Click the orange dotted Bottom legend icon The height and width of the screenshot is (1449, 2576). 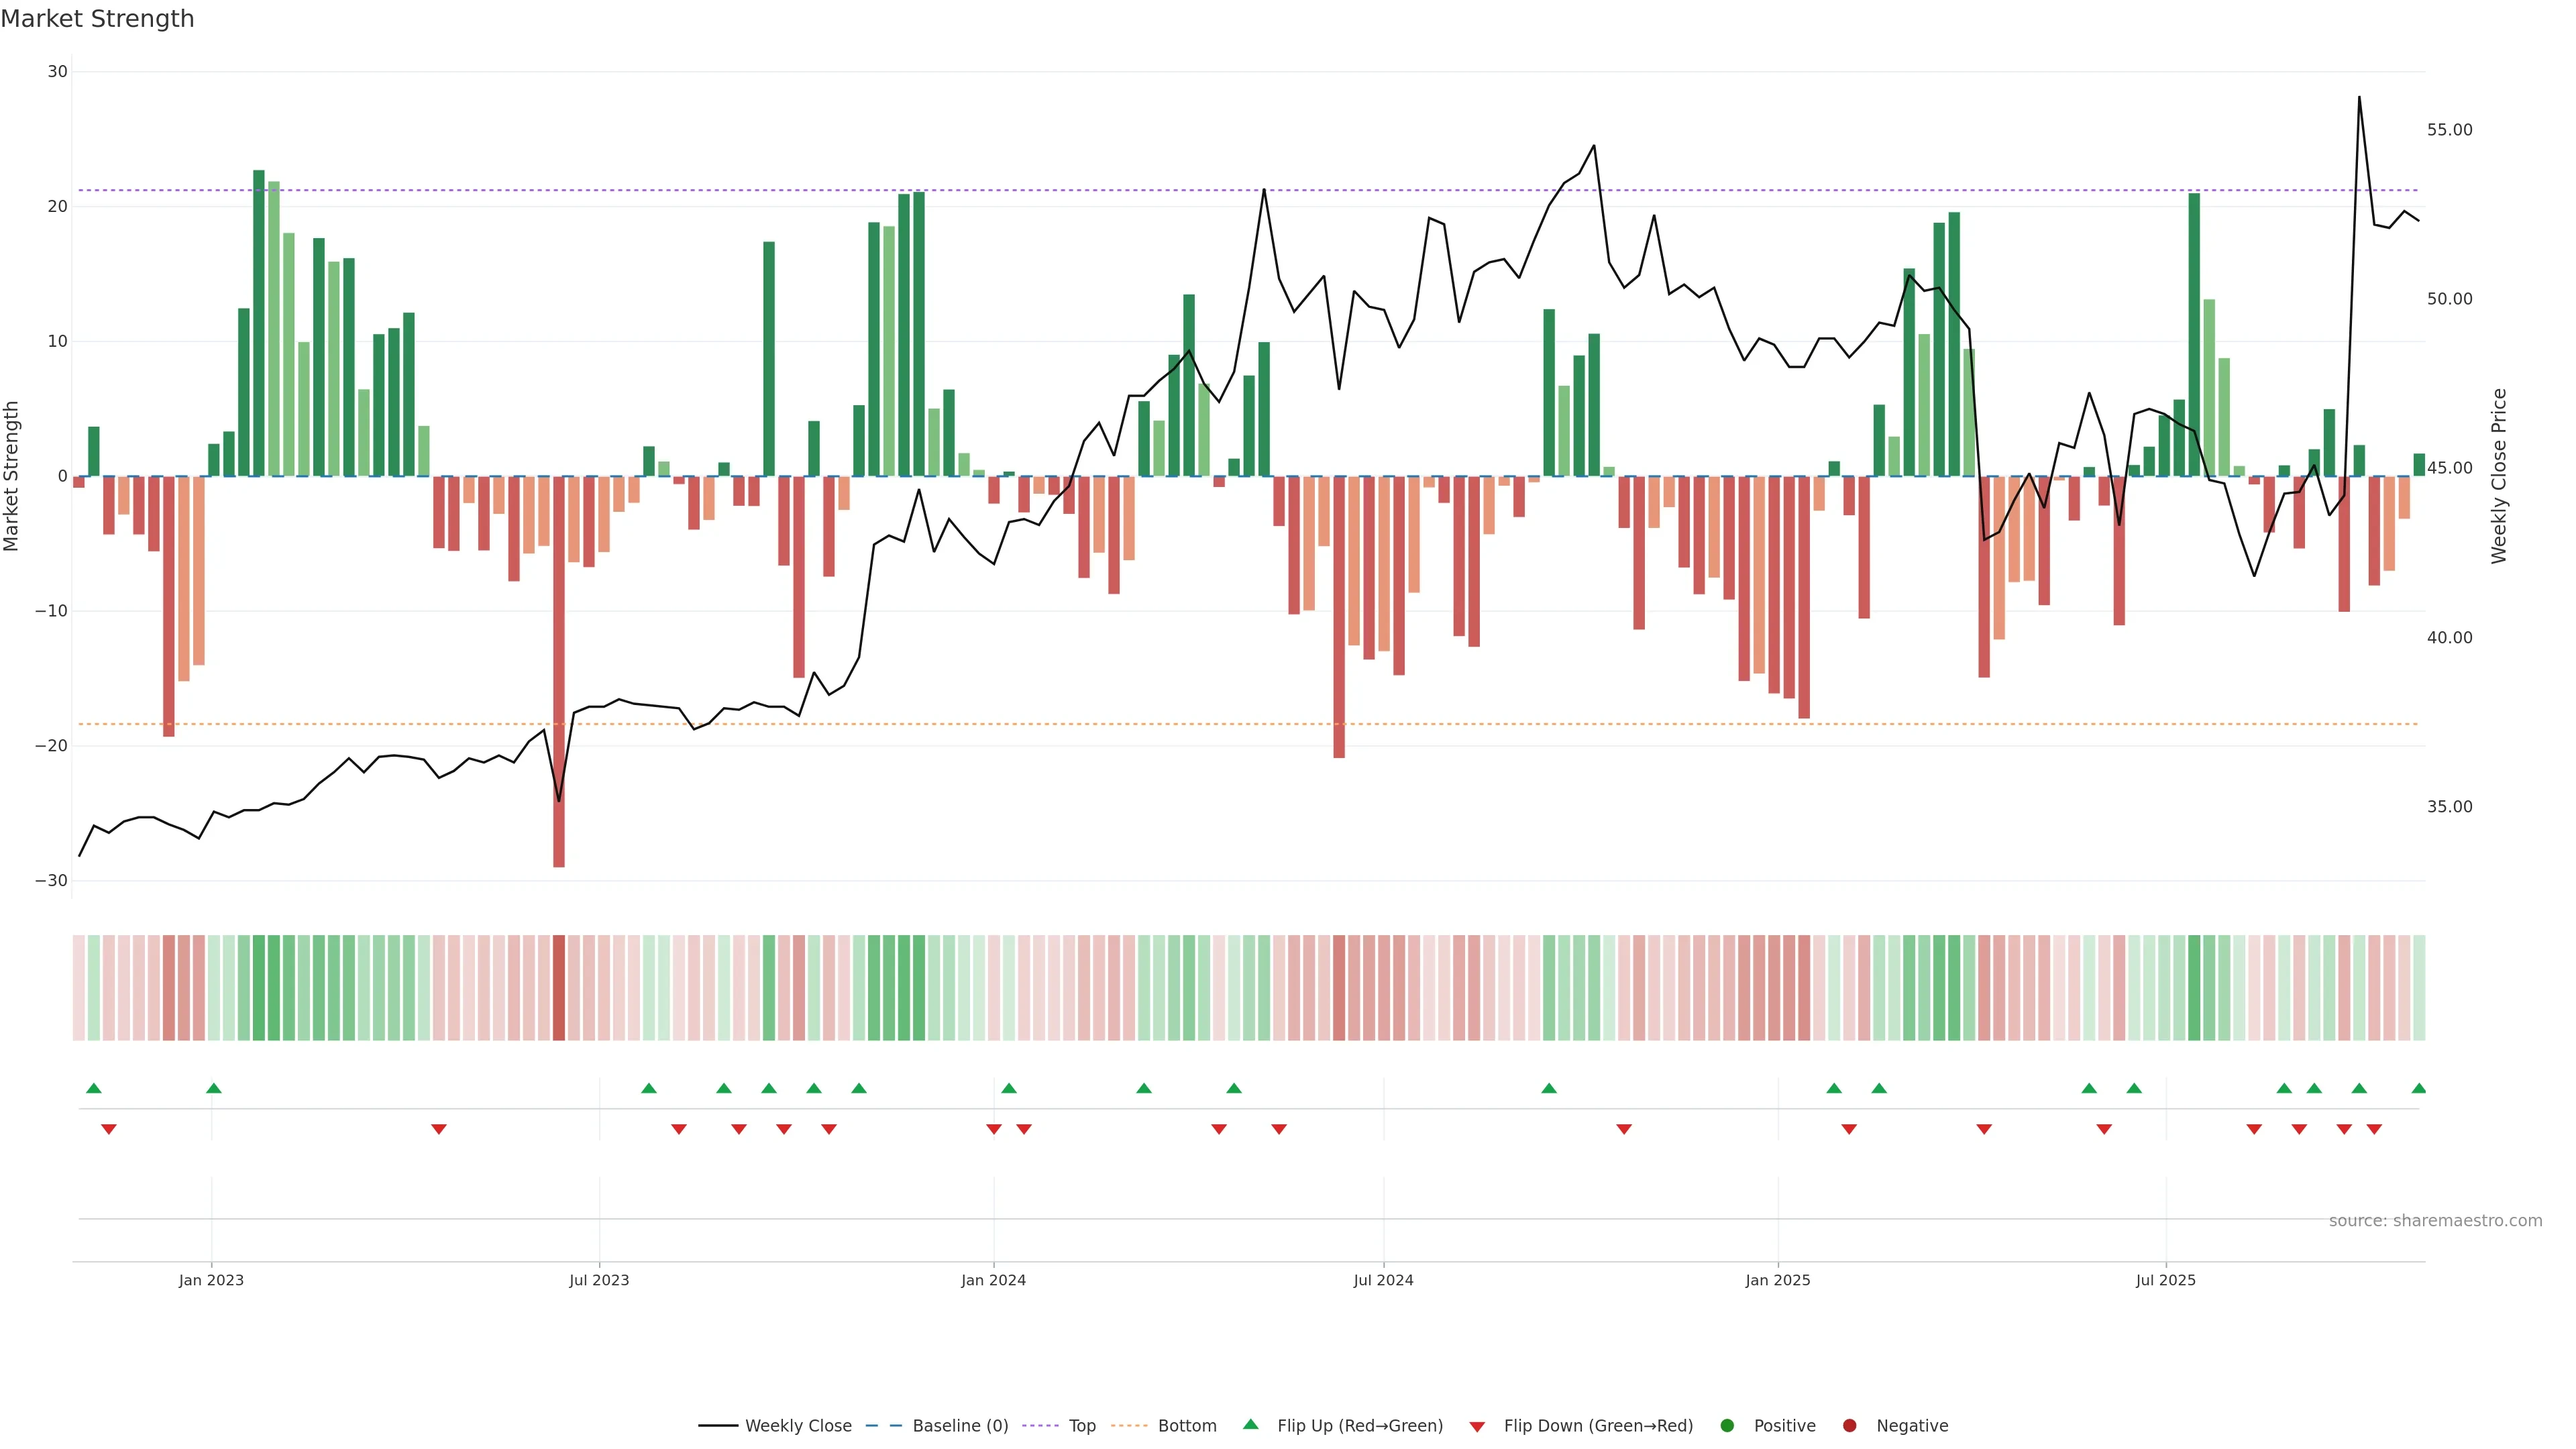[x=1128, y=1426]
